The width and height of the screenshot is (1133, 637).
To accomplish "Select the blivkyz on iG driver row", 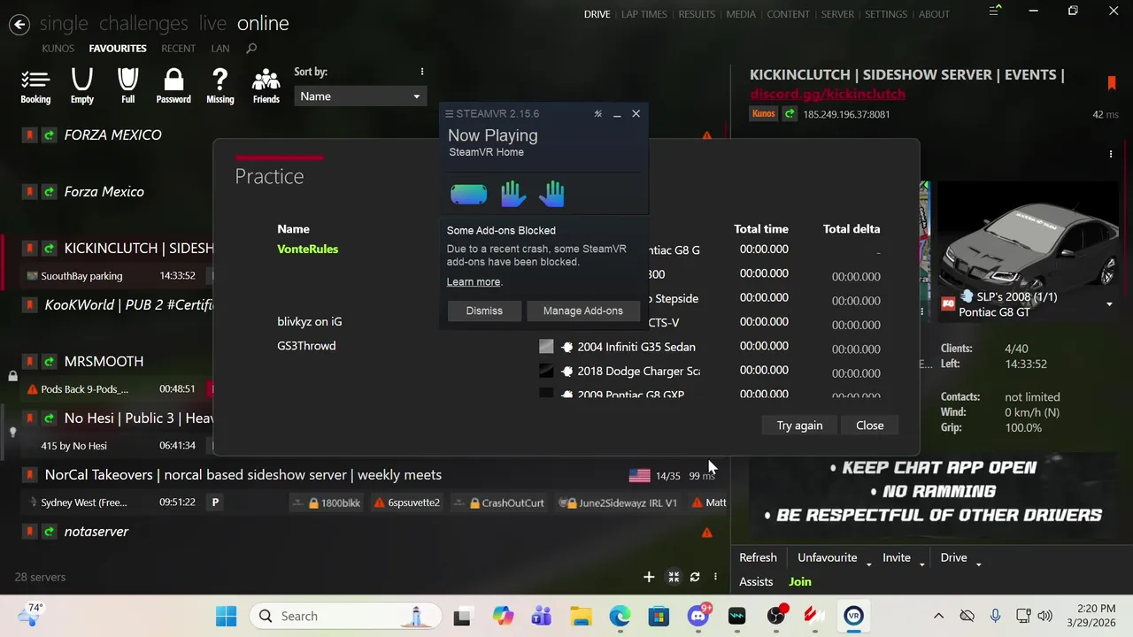I will click(310, 322).
